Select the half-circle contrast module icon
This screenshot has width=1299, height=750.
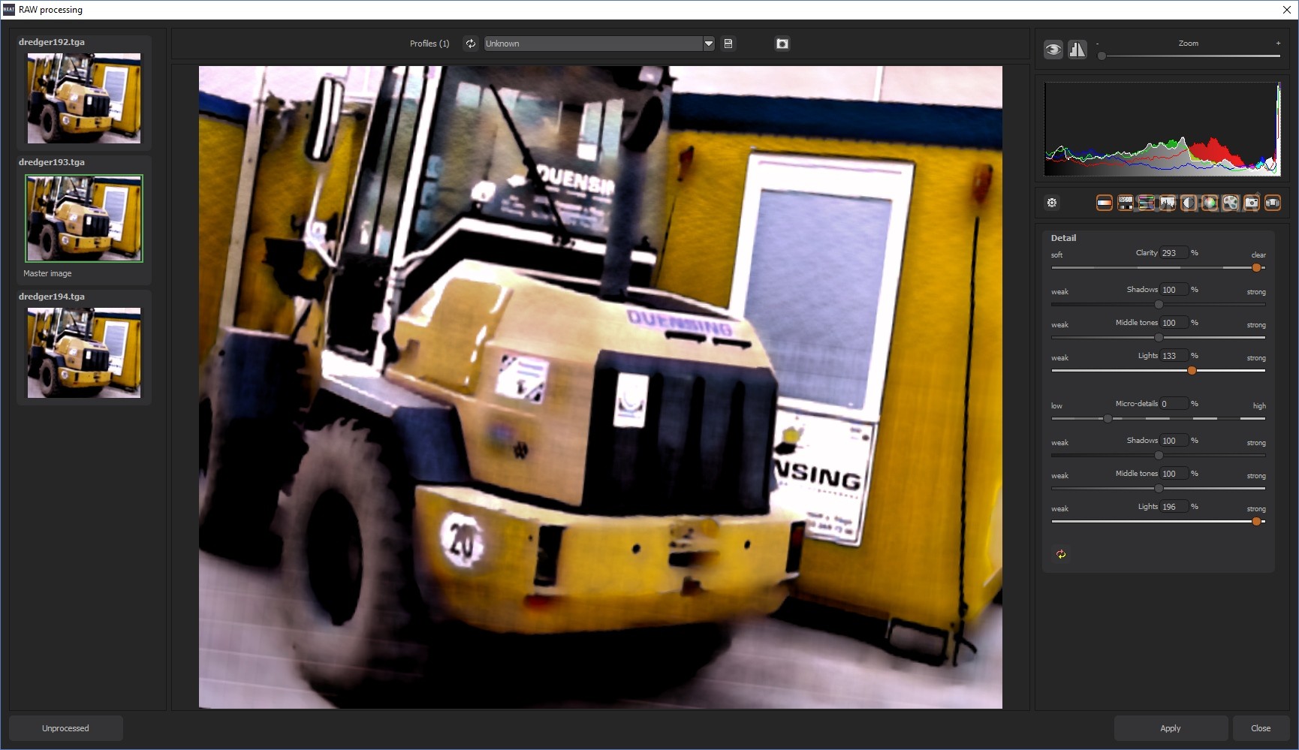1189,203
